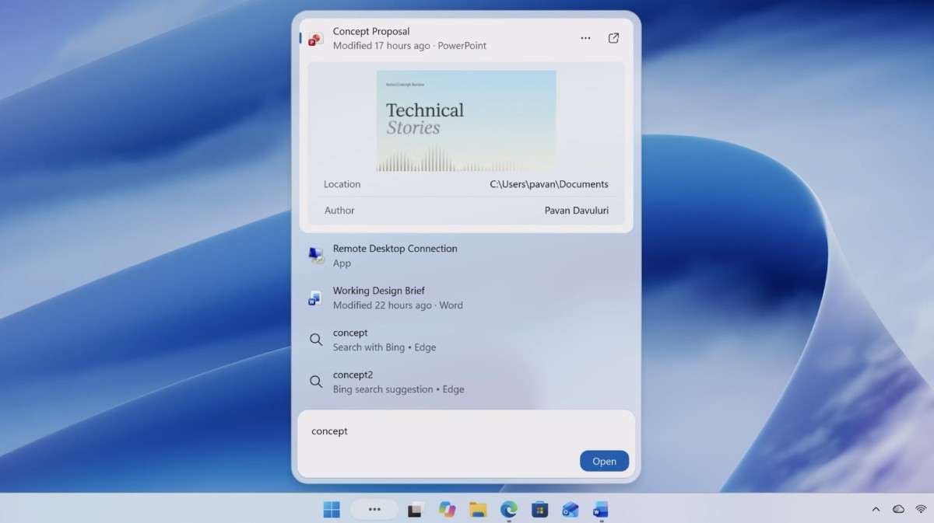Viewport: 934px width, 523px height.
Task: Click the author name Pavan Davuluri
Action: coord(577,211)
